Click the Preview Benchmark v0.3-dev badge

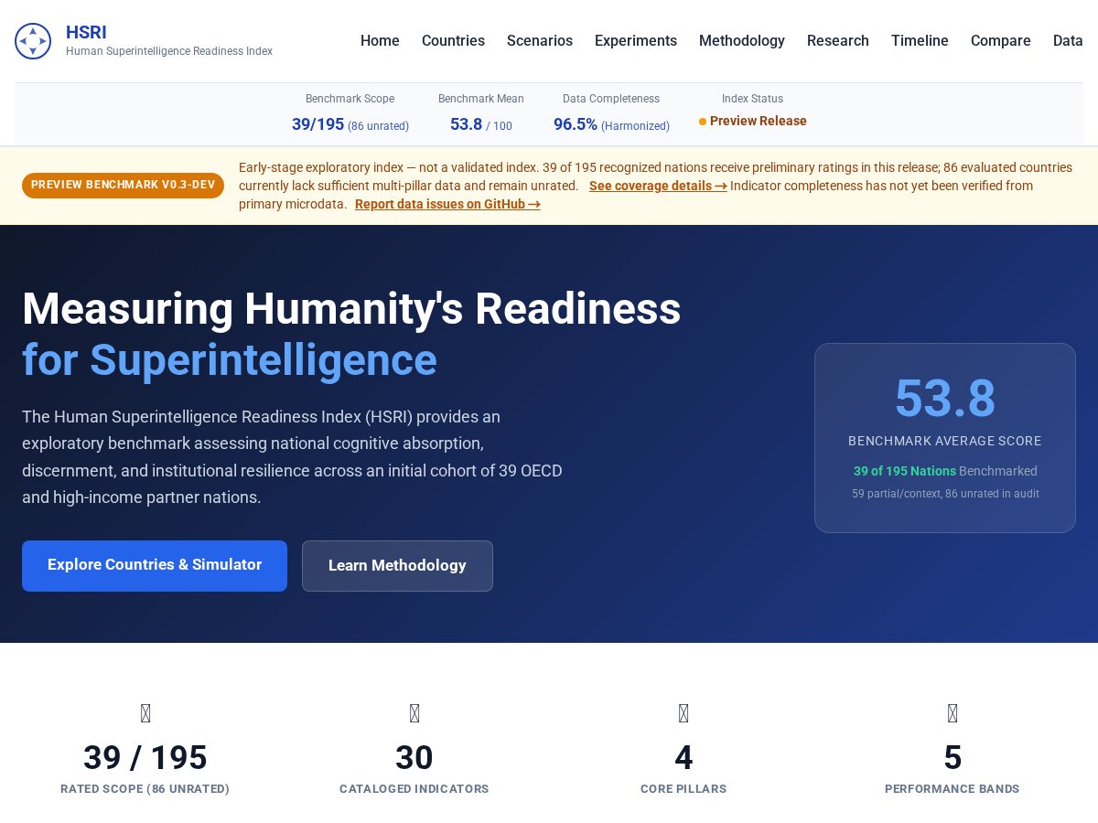(123, 186)
